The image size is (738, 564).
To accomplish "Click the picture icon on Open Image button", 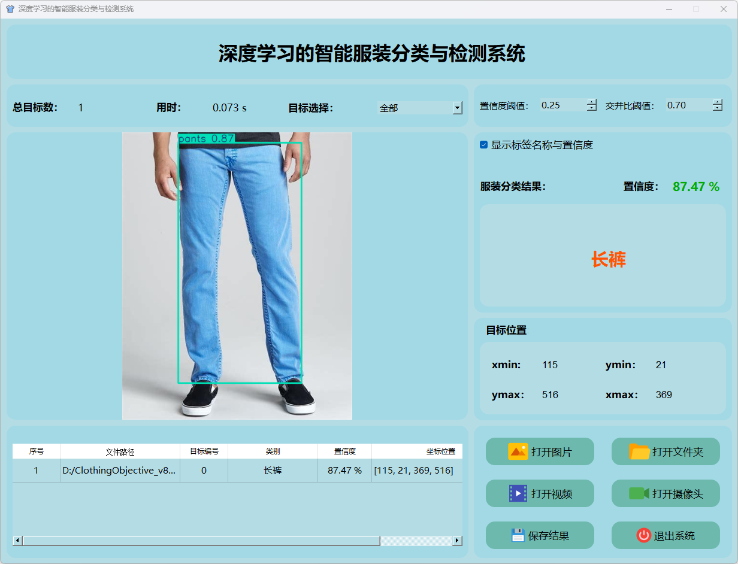I will 518,451.
